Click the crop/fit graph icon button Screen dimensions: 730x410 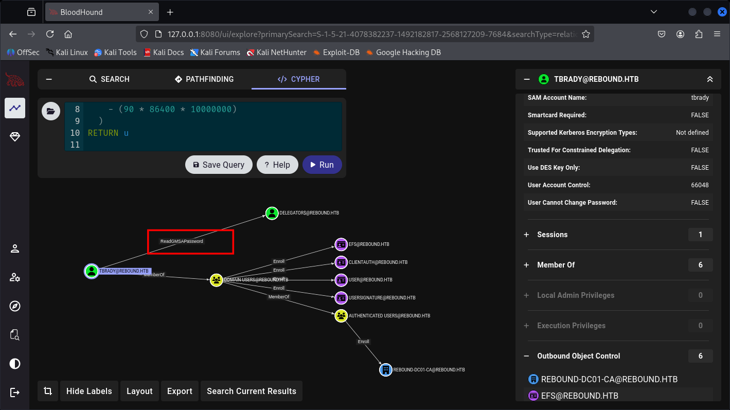point(48,391)
